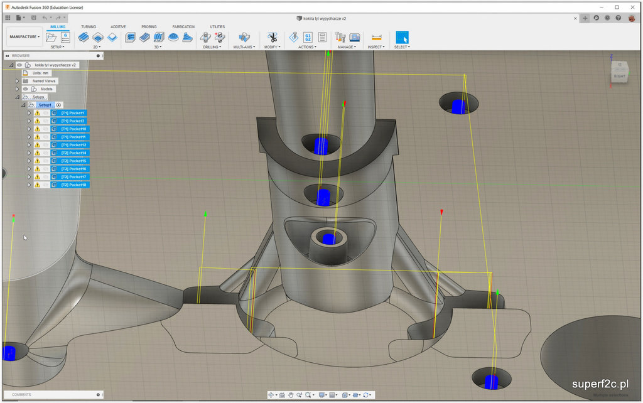Image resolution: width=643 pixels, height=403 pixels.
Task: Open the MANUFACTURE workspace dropdown
Action: coord(24,37)
